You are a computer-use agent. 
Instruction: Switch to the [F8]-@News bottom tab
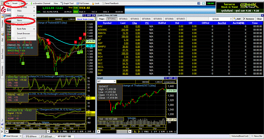click(31, 136)
